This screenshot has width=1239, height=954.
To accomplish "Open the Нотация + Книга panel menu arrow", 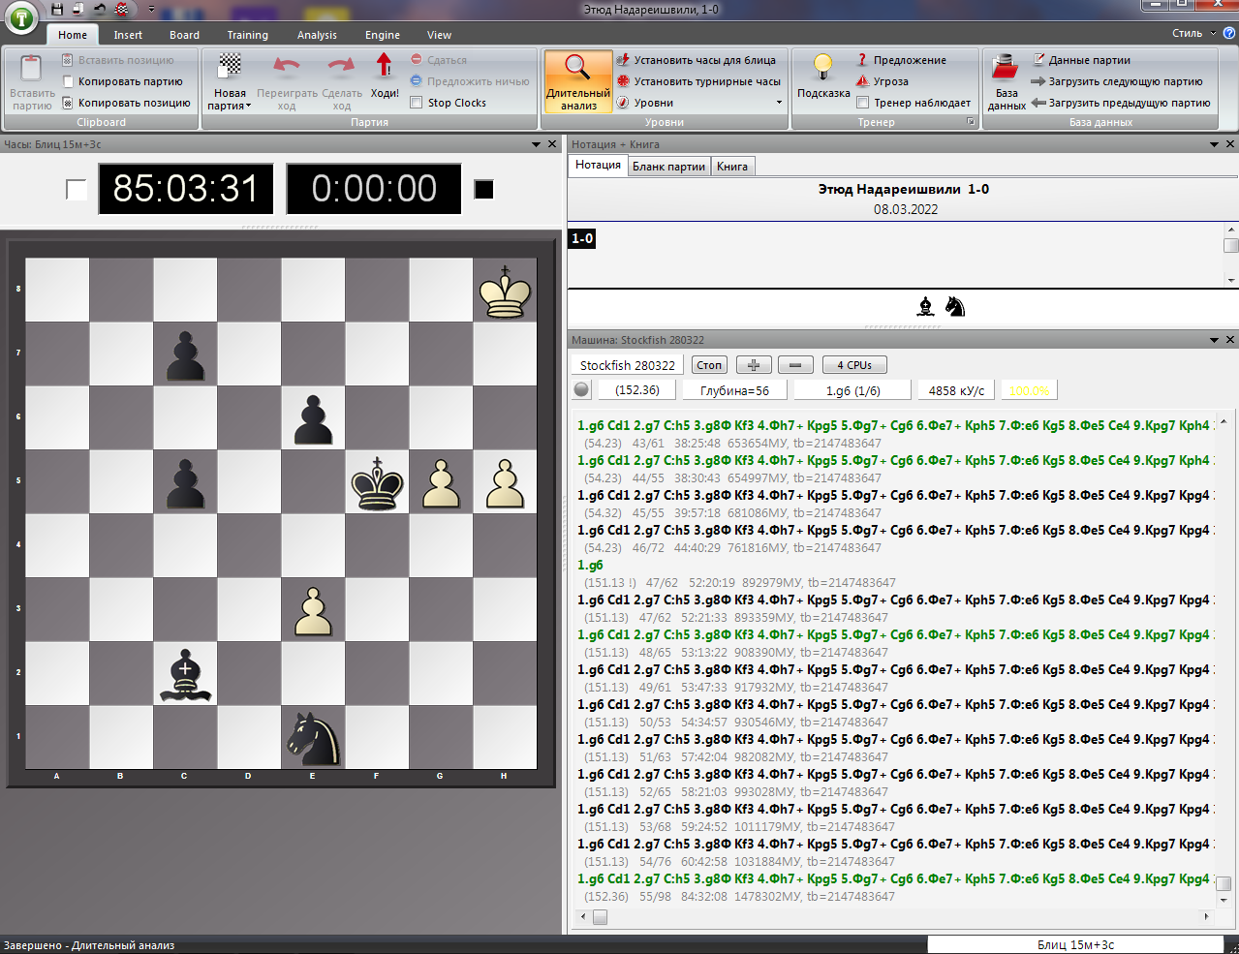I will coord(1214,144).
